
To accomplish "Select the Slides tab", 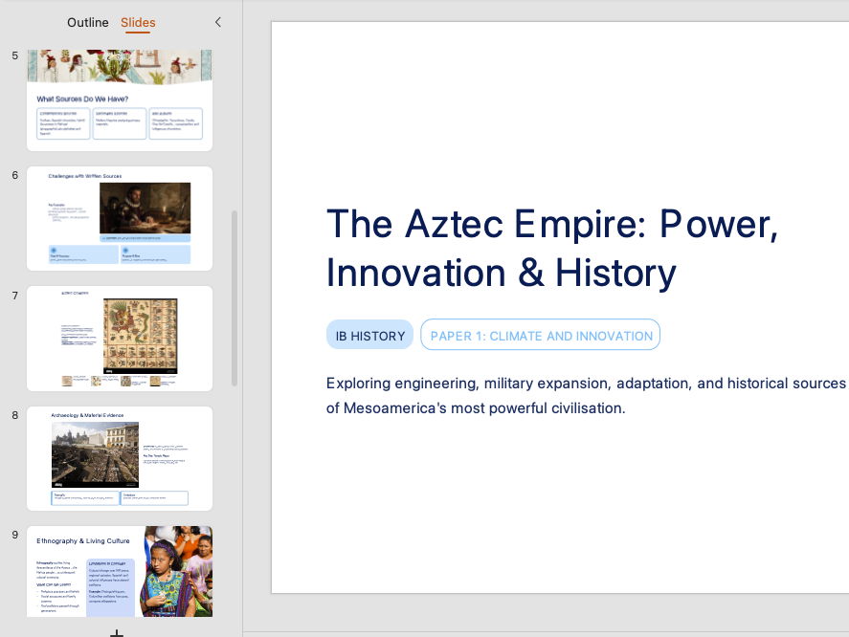I will pos(138,22).
